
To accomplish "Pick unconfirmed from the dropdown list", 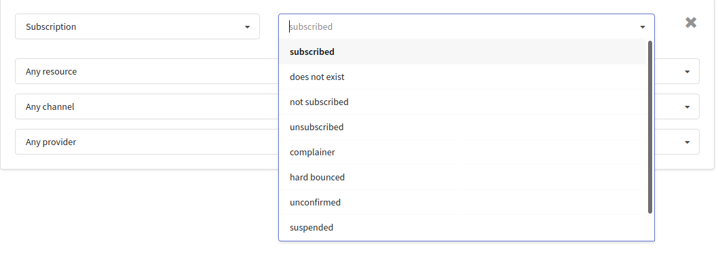I will click(462, 203).
